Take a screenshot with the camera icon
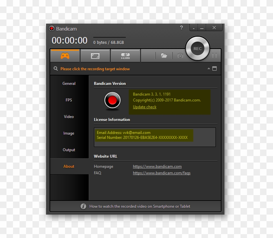Image resolution: width=273 pixels, height=238 pixels. point(180,56)
